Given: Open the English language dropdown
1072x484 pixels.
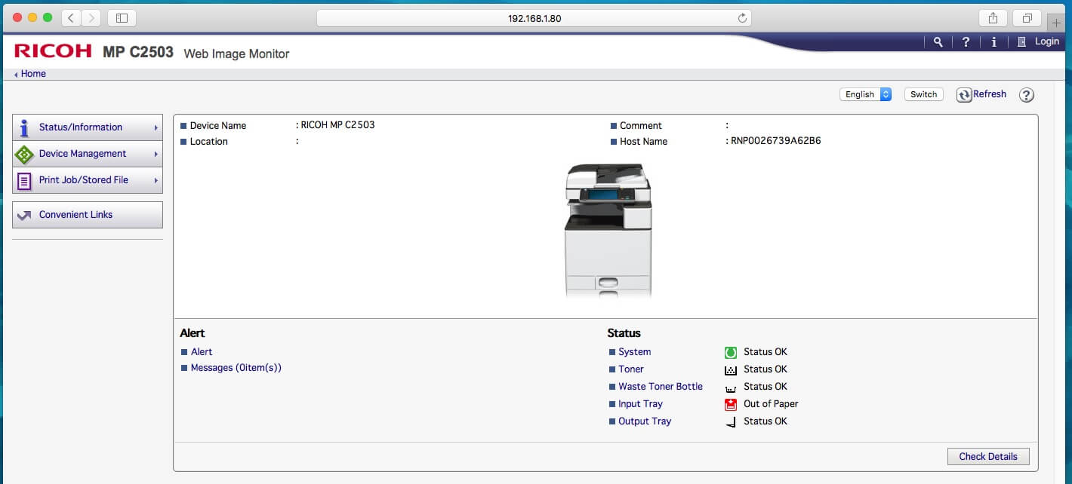Looking at the screenshot, I should [x=865, y=94].
